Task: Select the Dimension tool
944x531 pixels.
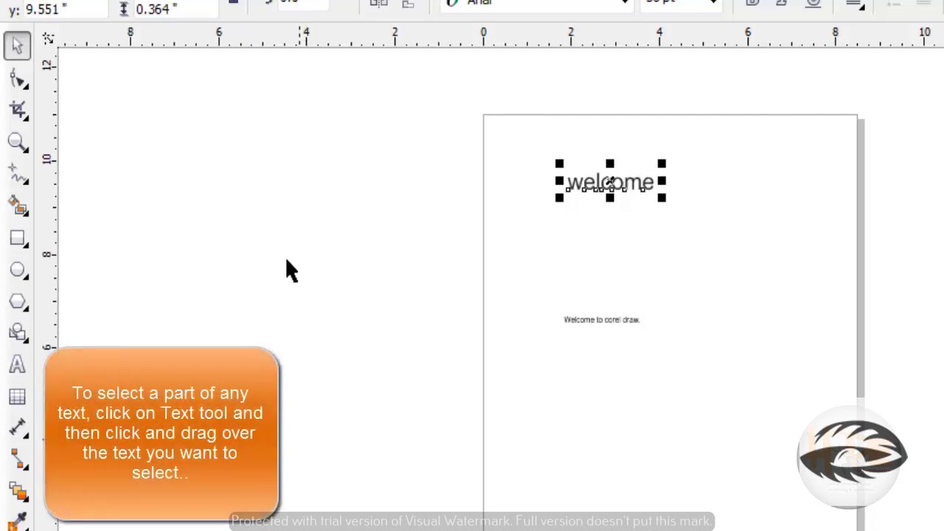Action: (x=18, y=428)
